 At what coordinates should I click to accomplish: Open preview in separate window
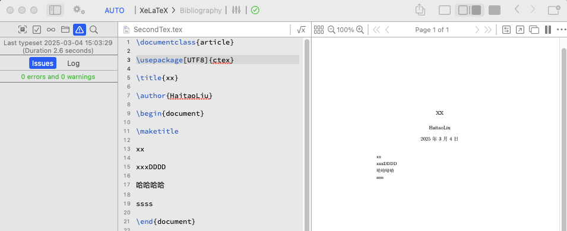tap(534, 30)
